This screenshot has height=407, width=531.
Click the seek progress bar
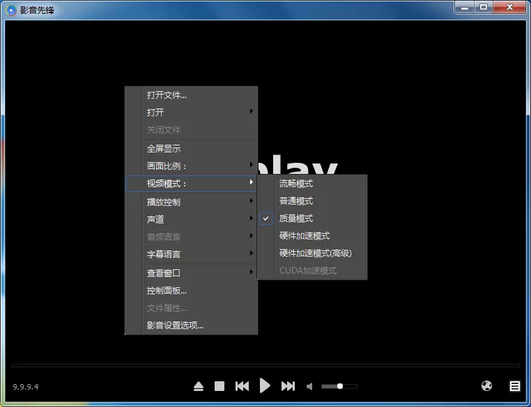tap(265, 365)
